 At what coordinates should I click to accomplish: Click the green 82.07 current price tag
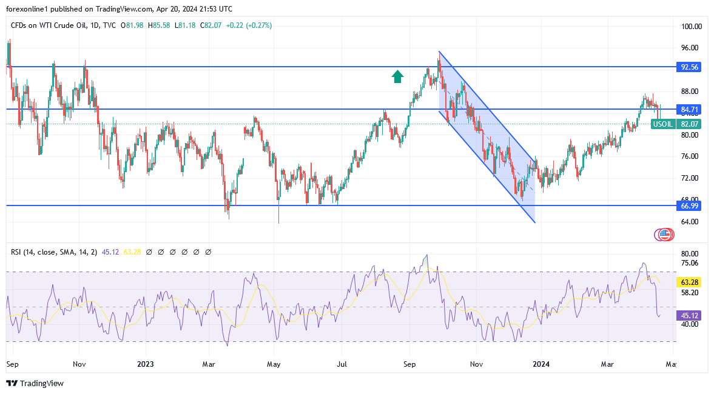pyautogui.click(x=689, y=124)
